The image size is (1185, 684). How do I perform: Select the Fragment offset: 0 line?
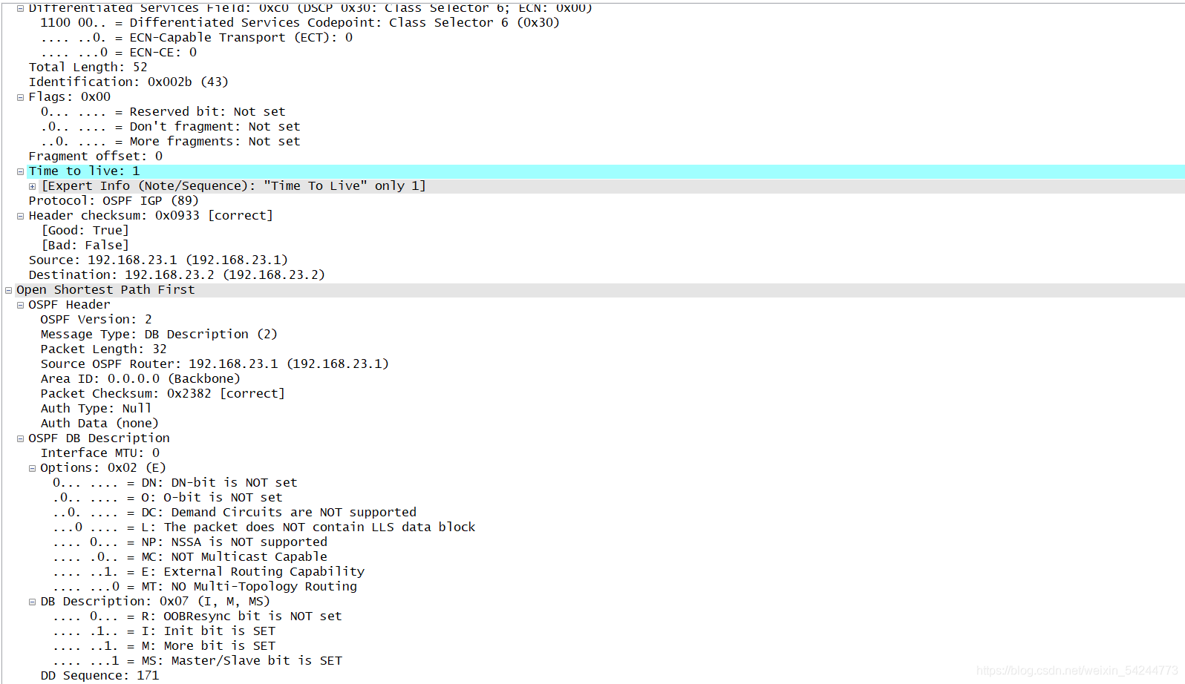96,157
